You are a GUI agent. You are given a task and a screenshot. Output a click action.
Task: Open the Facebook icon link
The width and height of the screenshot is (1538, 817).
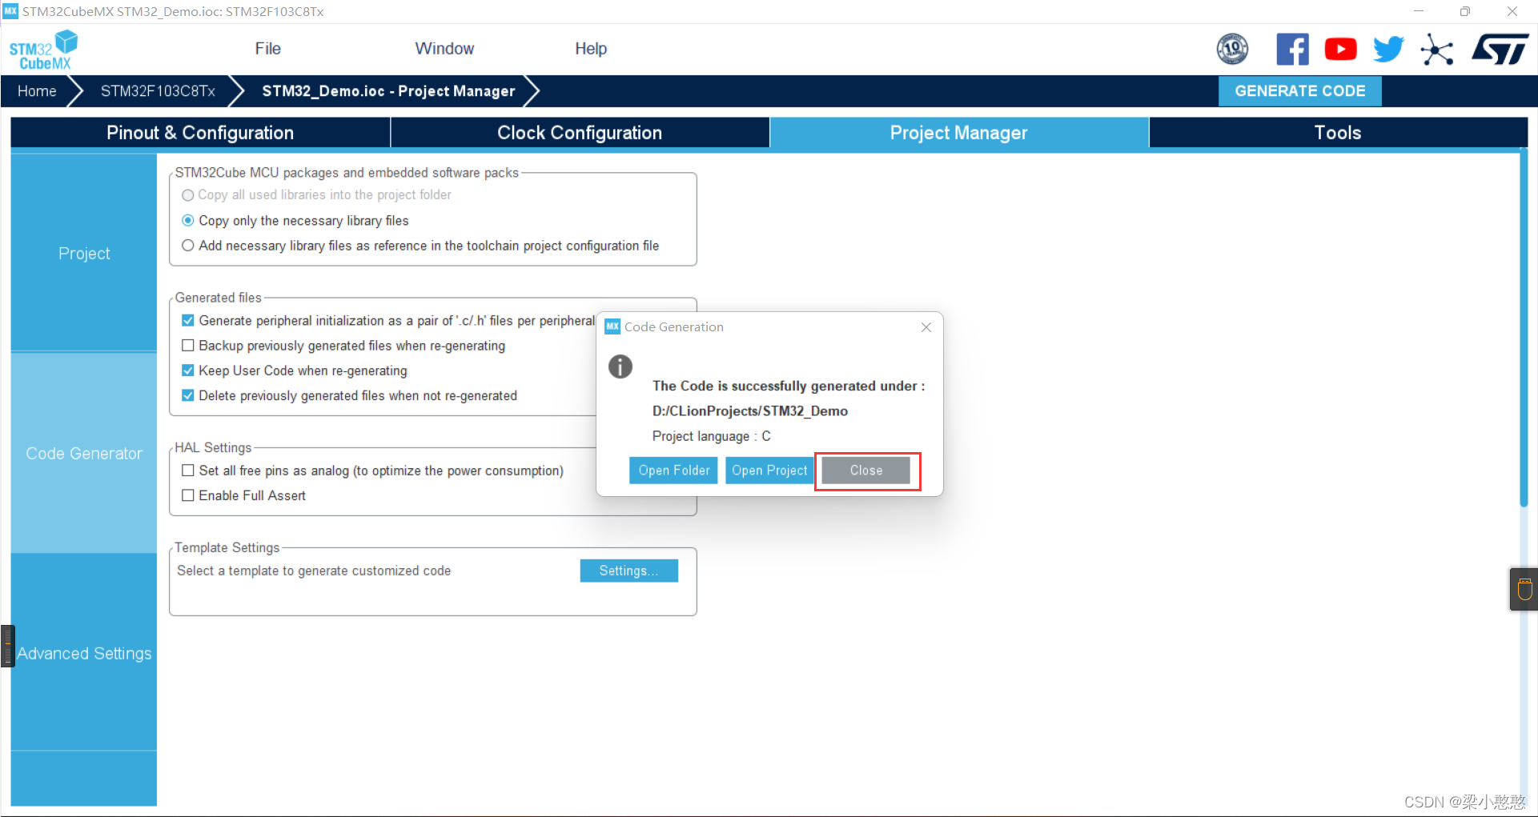pos(1292,49)
